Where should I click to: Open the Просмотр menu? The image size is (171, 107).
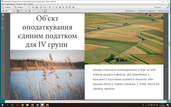click(19, 4)
